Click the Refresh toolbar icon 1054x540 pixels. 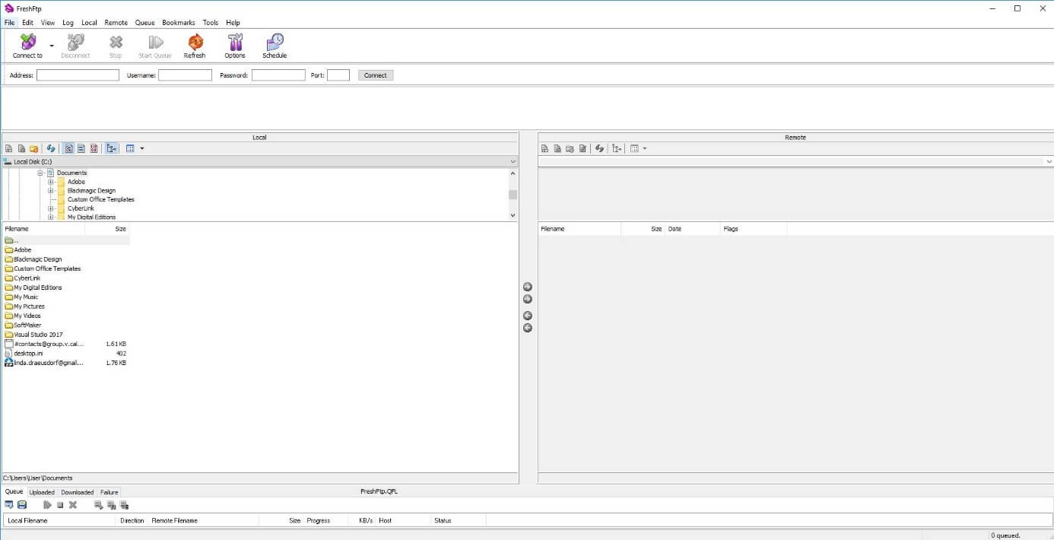point(195,44)
